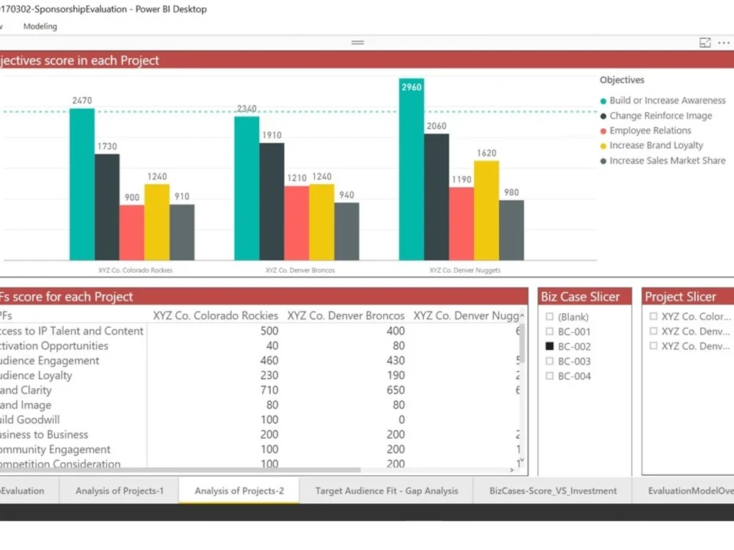Viewport: 734px width, 550px height.
Task: Click the XYZ Co. Denver Nuggets axis label
Action: pos(465,271)
